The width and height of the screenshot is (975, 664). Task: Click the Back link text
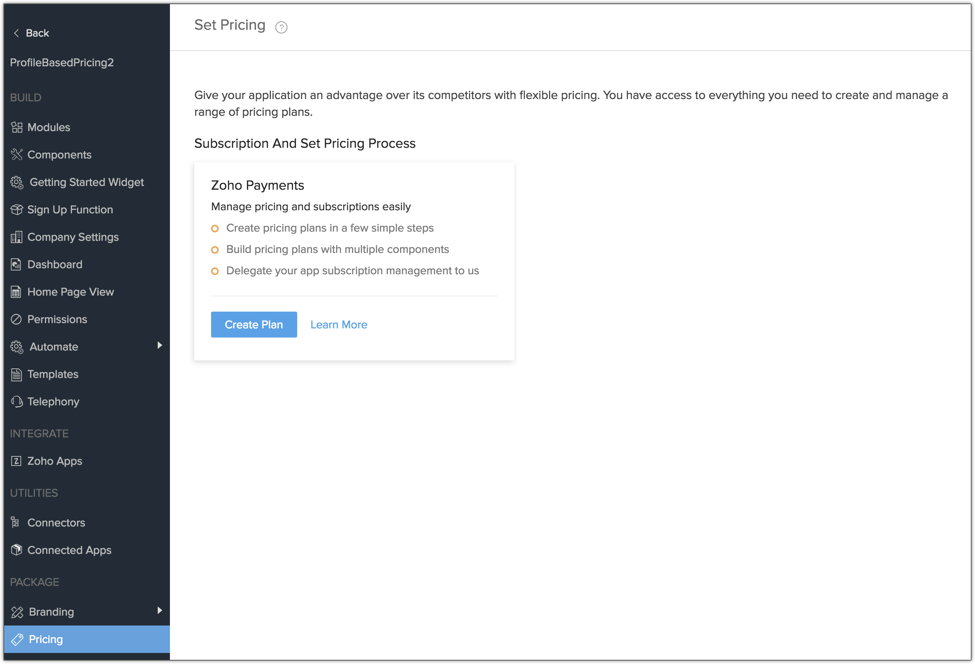(37, 33)
